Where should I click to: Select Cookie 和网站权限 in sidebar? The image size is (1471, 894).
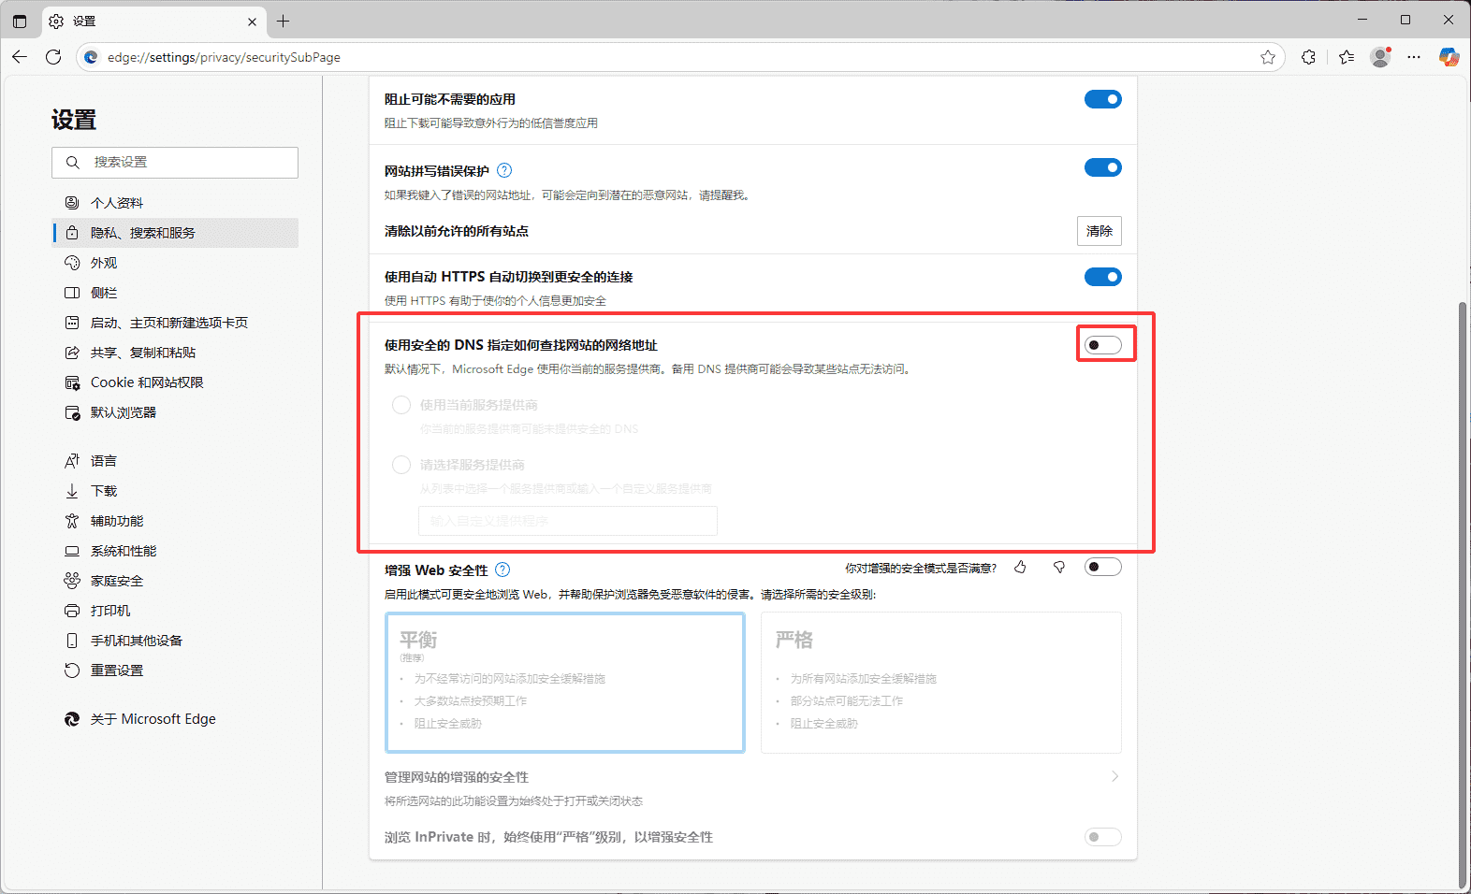click(146, 382)
